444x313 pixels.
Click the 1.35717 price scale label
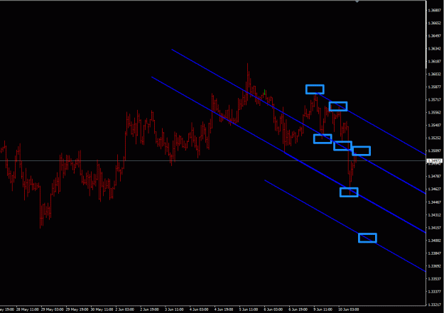435,99
